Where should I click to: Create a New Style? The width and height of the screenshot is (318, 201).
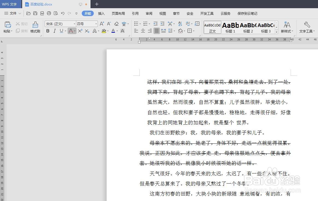click(x=287, y=27)
